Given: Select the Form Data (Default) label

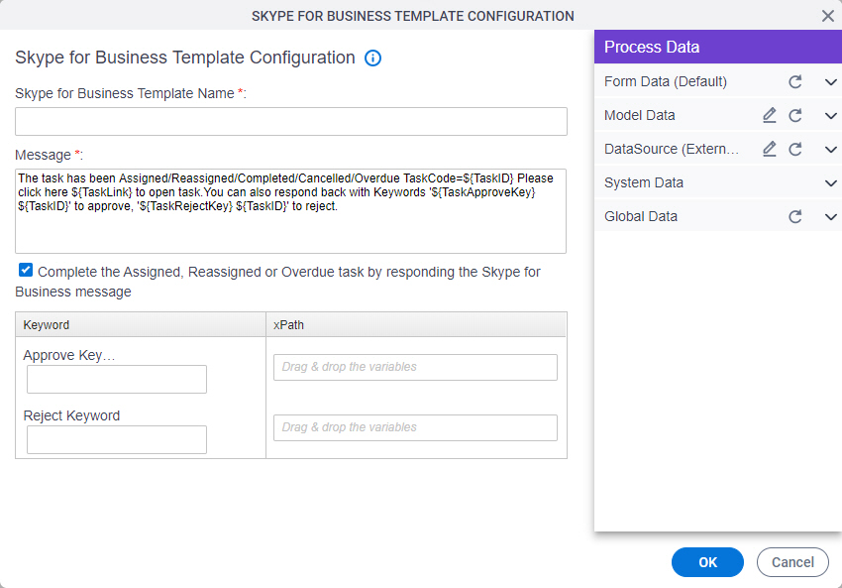Looking at the screenshot, I should tap(666, 81).
